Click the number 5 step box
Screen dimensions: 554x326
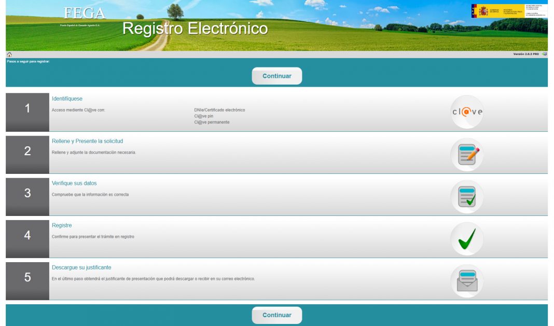pyautogui.click(x=27, y=281)
